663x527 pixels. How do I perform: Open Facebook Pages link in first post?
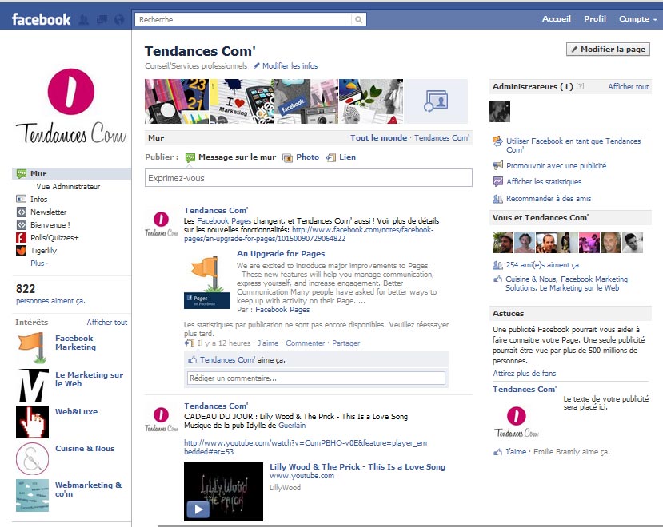224,221
